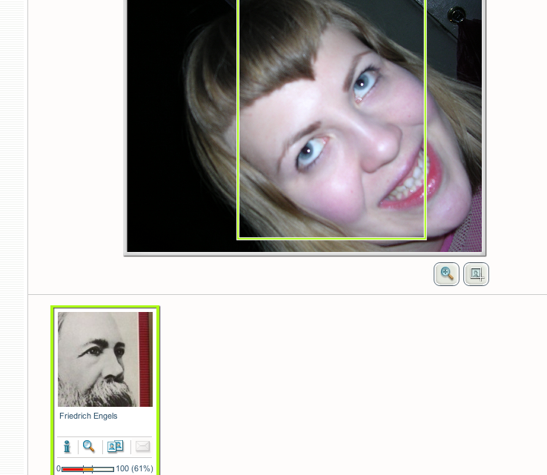Click the striped left sidebar margin
547x475 pixels.
click(x=13, y=222)
